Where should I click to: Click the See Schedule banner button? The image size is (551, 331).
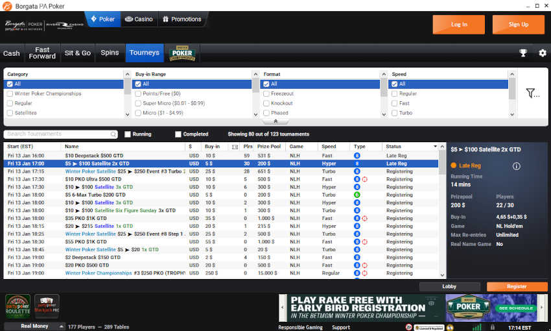tap(516, 308)
